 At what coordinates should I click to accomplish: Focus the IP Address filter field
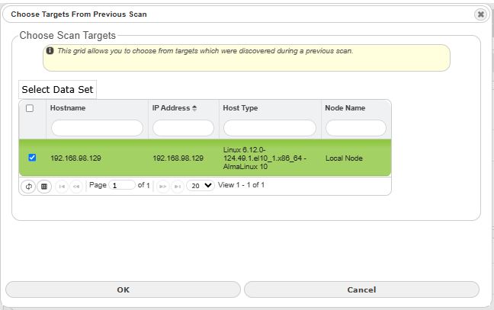point(184,128)
